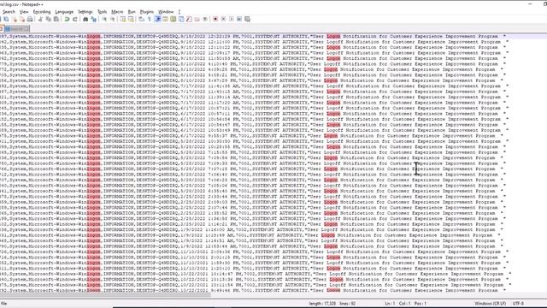Toggle Show All Characters icon
This screenshot has height=308, width=547.
150,19
